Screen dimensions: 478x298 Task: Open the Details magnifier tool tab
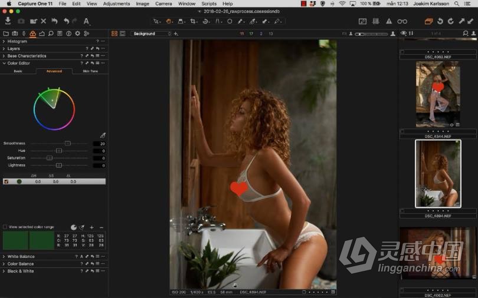point(51,34)
